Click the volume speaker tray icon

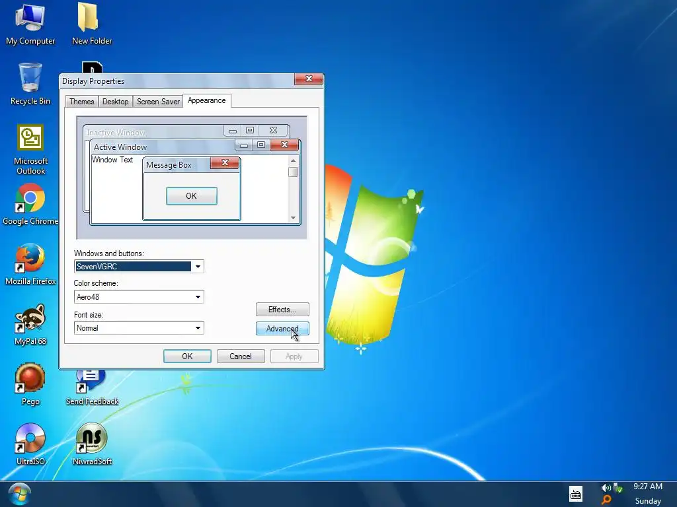click(606, 488)
